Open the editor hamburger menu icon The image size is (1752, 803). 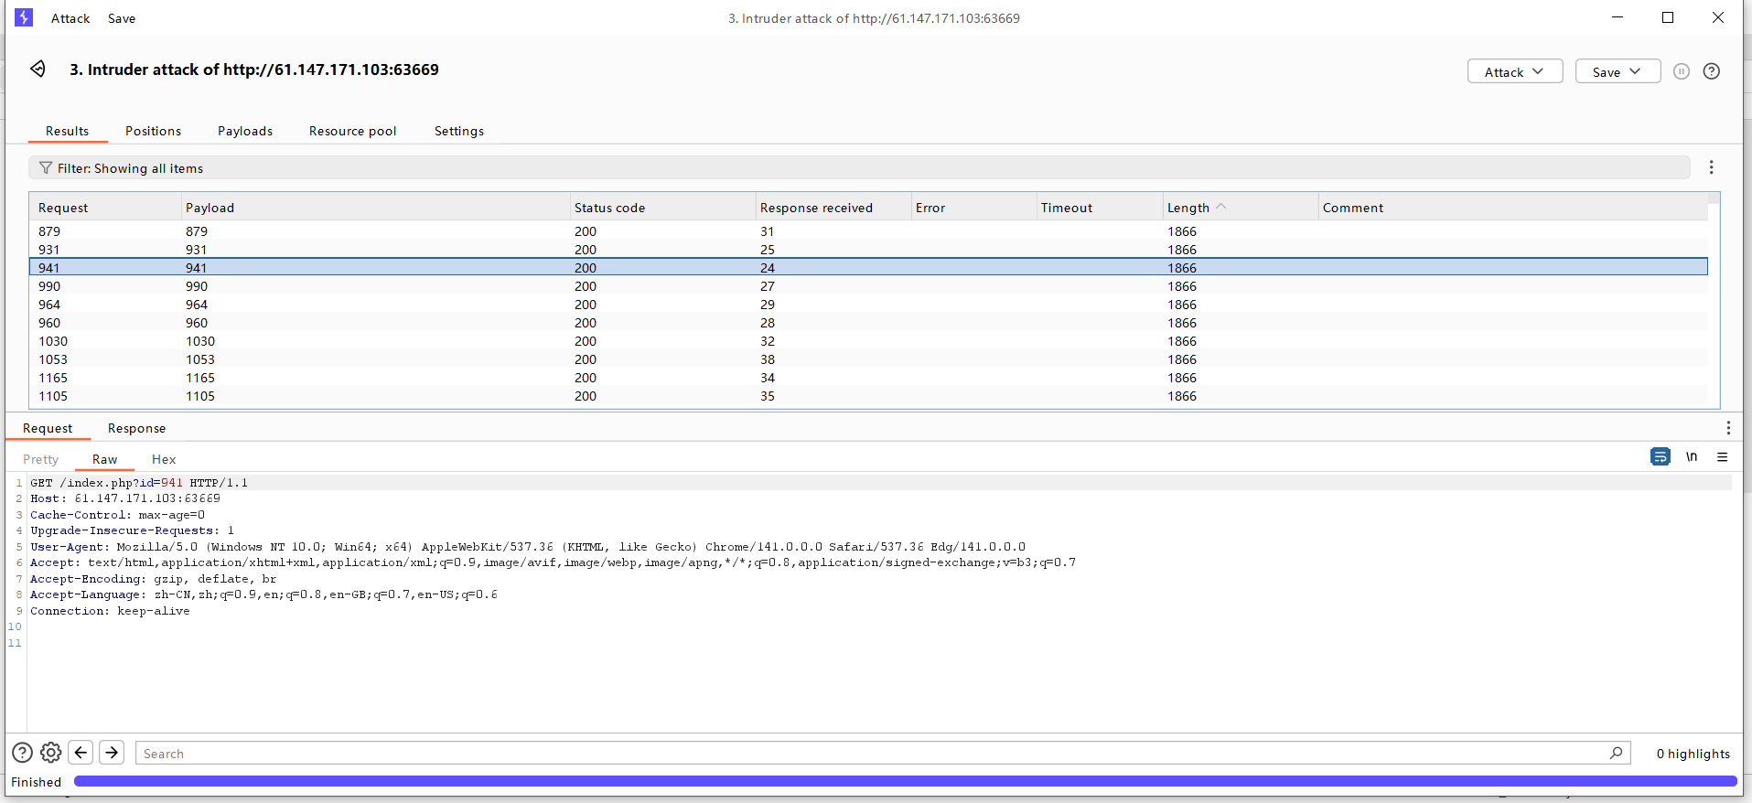pos(1722,457)
